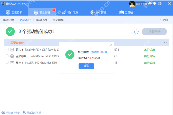The height and width of the screenshot is (115, 173).
Task: Click the 求助技术专家 support icon
Action: point(3,113)
